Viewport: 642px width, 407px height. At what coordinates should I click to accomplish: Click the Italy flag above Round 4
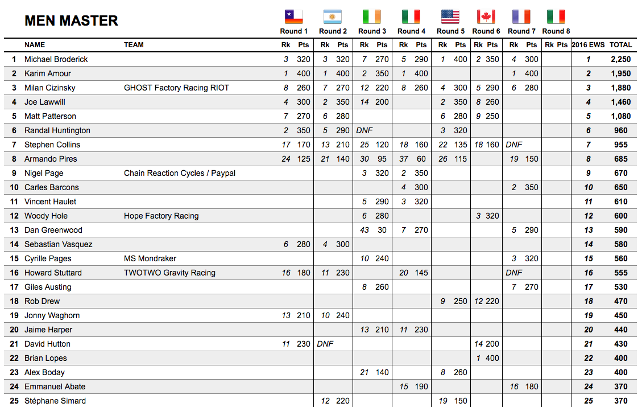pyautogui.click(x=411, y=17)
